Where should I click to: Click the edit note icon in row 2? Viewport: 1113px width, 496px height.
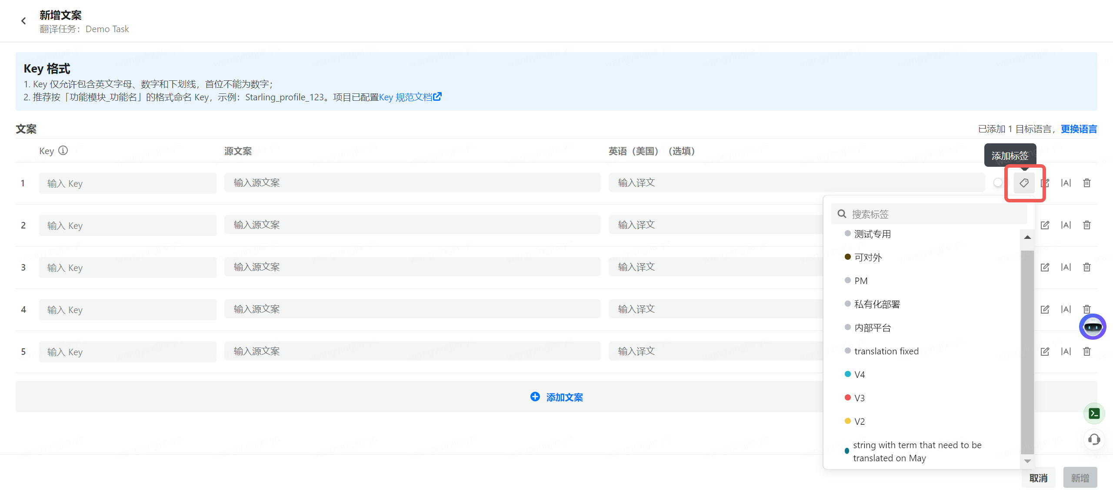point(1045,225)
